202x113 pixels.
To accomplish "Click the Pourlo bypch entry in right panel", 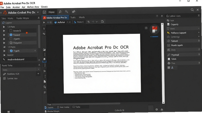I will click(177, 45).
